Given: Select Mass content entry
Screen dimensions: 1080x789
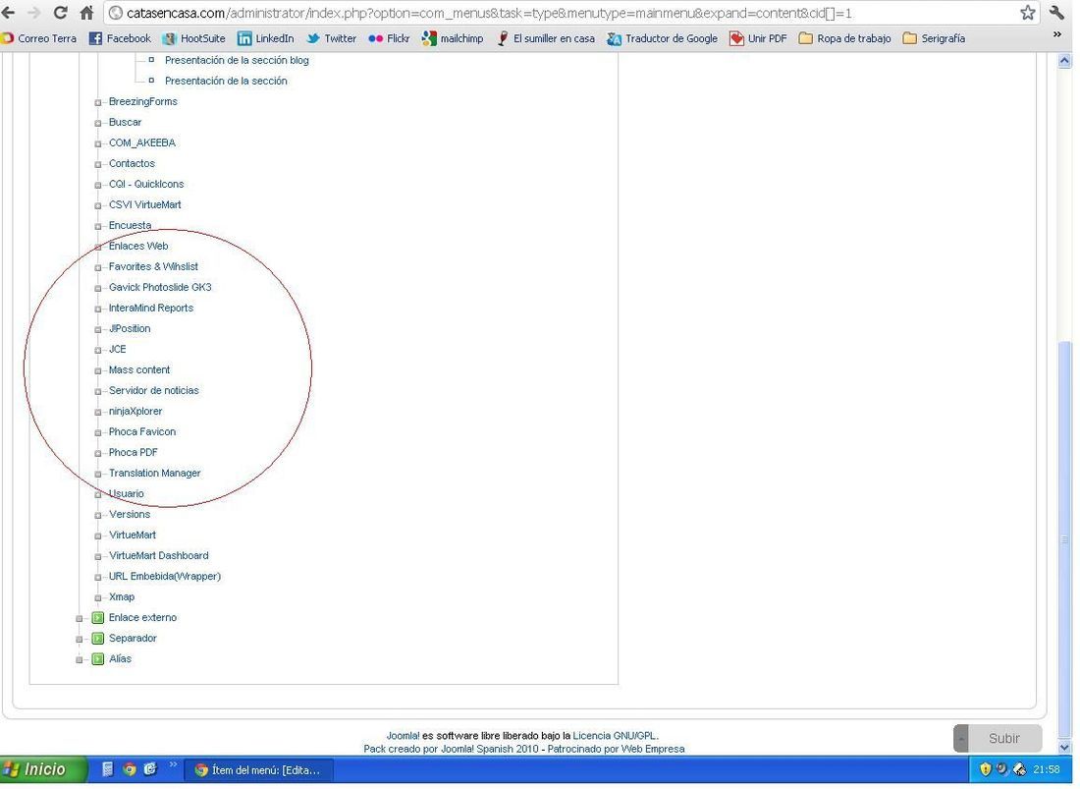Looking at the screenshot, I should click(x=139, y=370).
